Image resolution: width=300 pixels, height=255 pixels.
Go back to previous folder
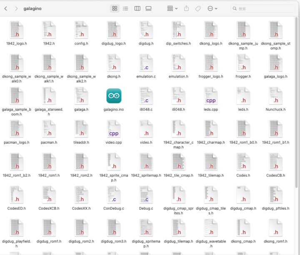(x=6, y=8)
